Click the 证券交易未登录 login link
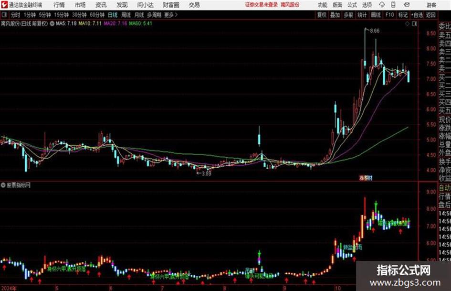Screen dimensions: 451x291 pos(262,5)
